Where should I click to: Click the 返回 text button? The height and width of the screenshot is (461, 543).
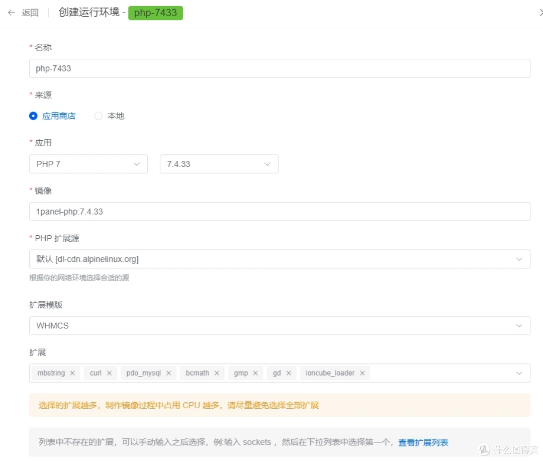pyautogui.click(x=30, y=13)
